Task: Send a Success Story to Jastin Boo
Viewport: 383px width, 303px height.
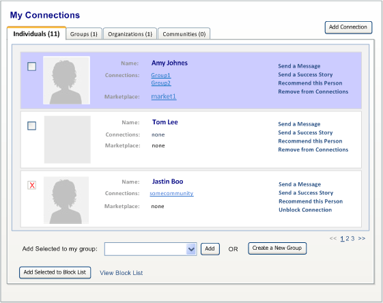Action: (x=306, y=193)
